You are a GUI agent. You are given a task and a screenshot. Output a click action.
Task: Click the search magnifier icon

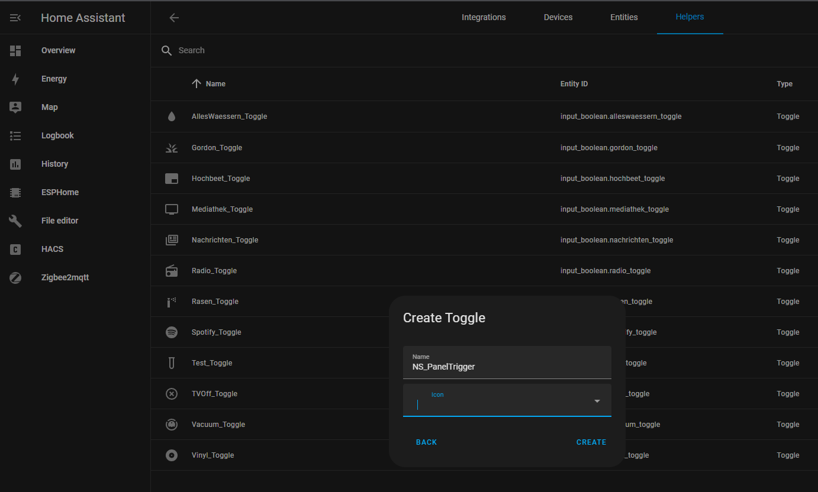click(x=166, y=50)
